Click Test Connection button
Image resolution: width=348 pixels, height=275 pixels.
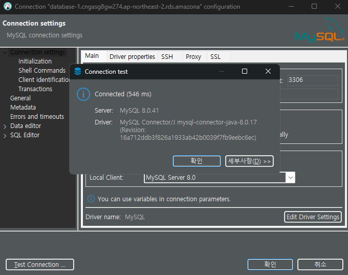coord(40,265)
